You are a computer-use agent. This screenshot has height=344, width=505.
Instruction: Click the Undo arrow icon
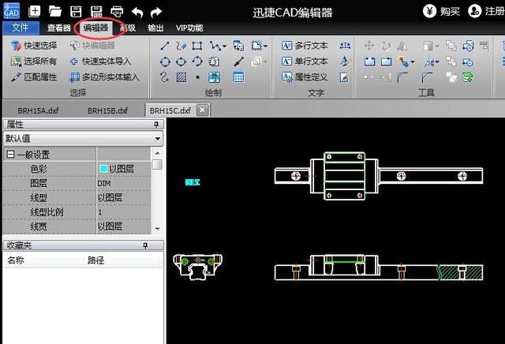pyautogui.click(x=137, y=13)
